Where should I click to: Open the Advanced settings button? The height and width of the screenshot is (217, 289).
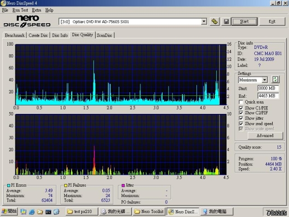(x=265, y=136)
